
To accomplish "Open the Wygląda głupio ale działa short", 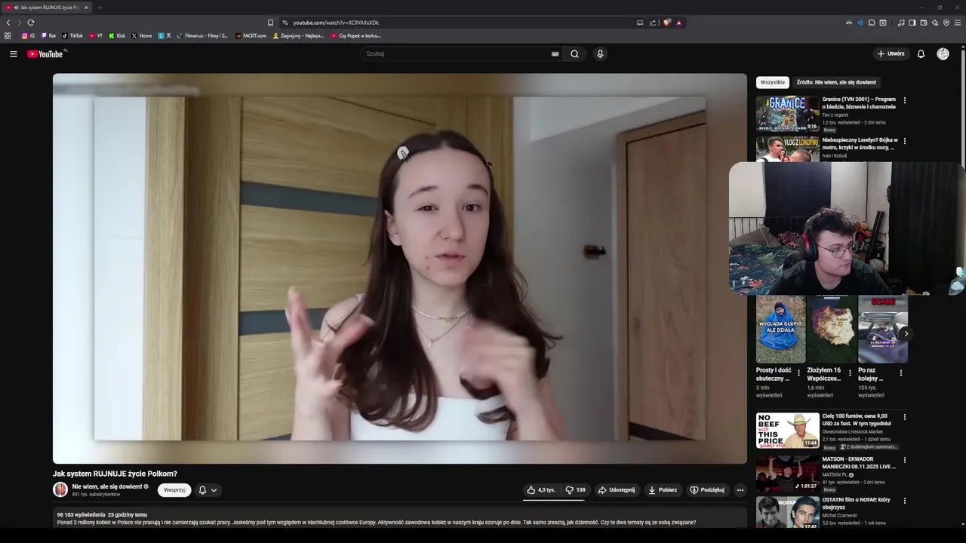I will click(780, 329).
